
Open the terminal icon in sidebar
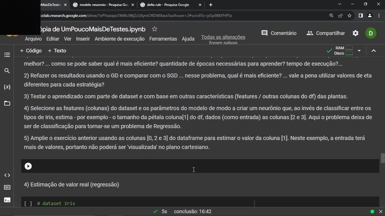pyautogui.click(x=7, y=200)
